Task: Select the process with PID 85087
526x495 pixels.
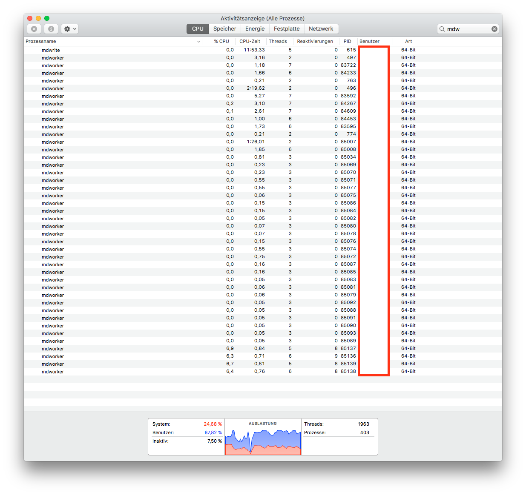Action: [x=263, y=264]
